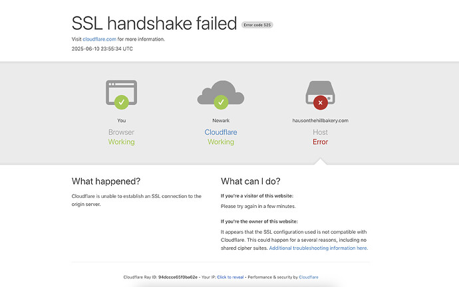Open the cloudflare.com link
Viewport: 459px width, 287px height.
pos(99,39)
